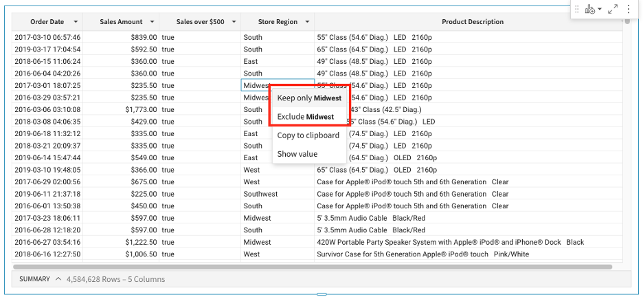Open the three-dot more options menu
The height and width of the screenshot is (297, 643).
(x=629, y=9)
